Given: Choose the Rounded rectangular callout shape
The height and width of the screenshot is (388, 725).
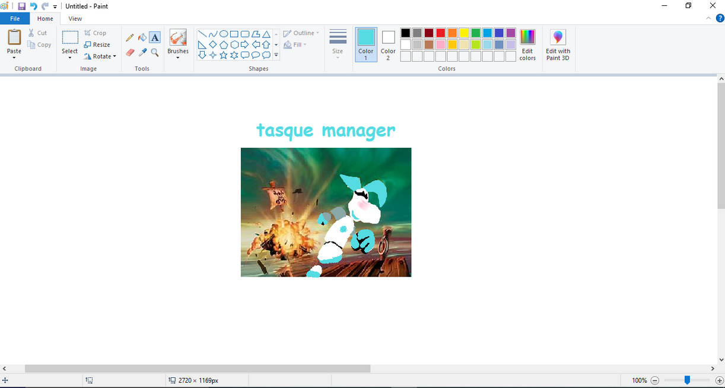Looking at the screenshot, I should [x=245, y=55].
